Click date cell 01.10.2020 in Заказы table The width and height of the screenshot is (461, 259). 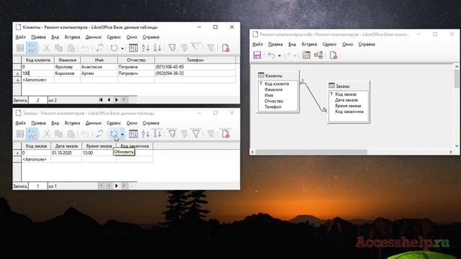66,153
